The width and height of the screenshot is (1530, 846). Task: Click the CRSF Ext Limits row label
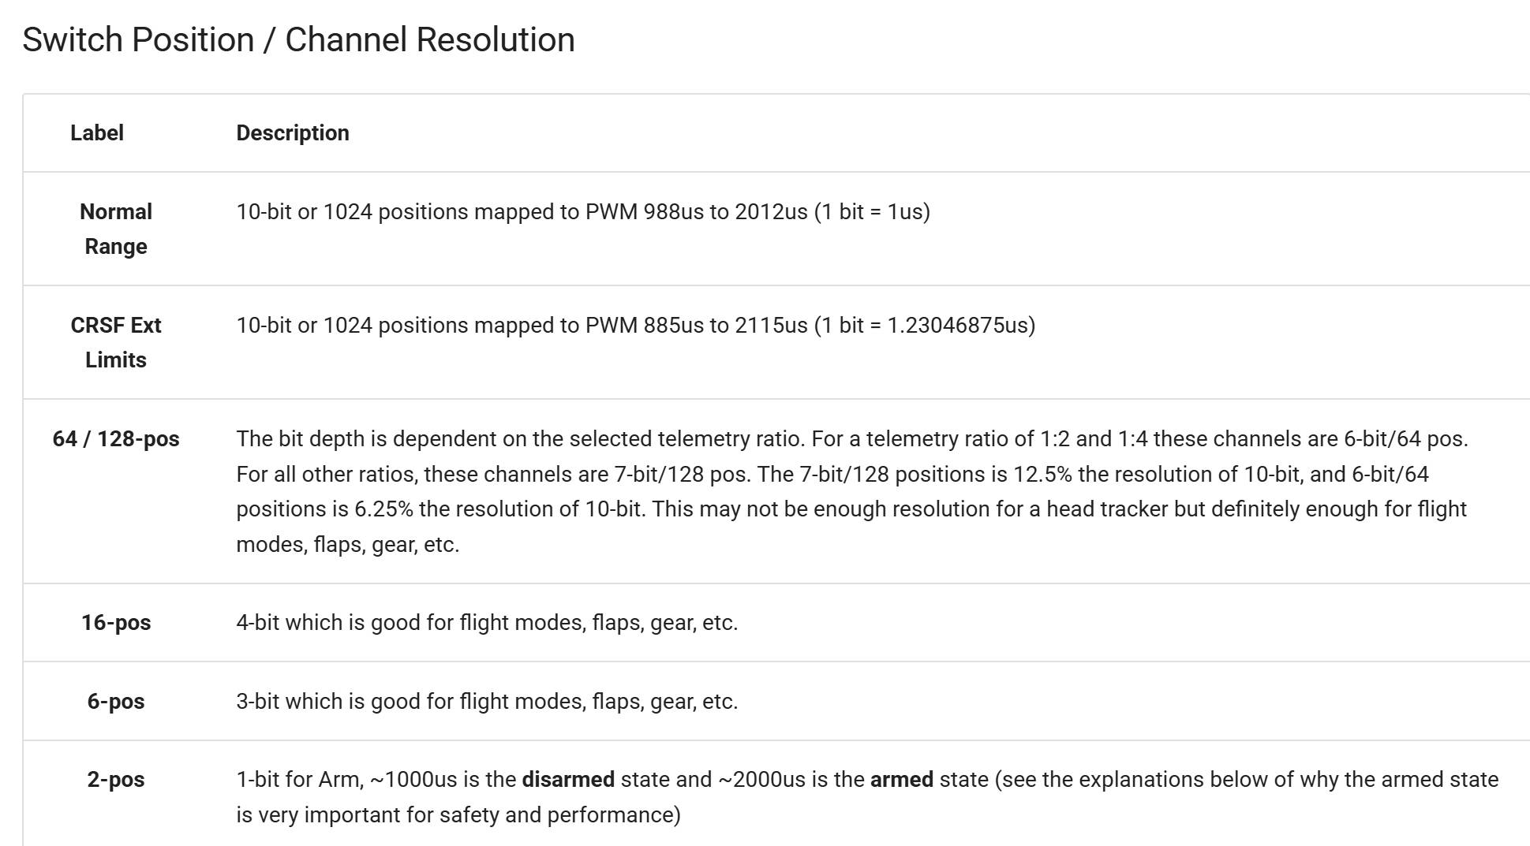coord(116,342)
